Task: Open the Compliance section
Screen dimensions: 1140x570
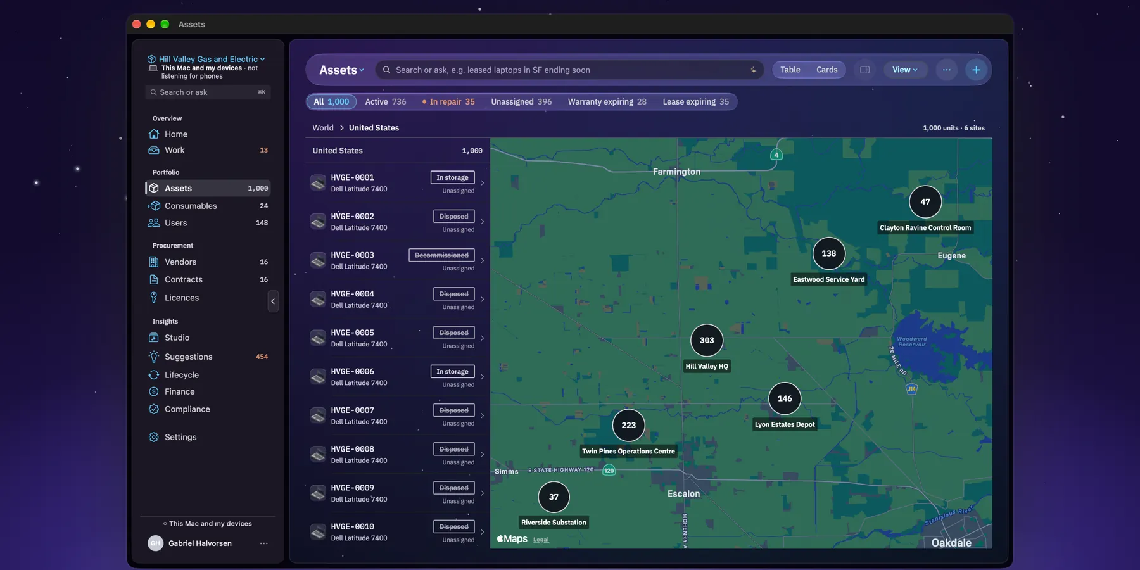Action: point(208,409)
